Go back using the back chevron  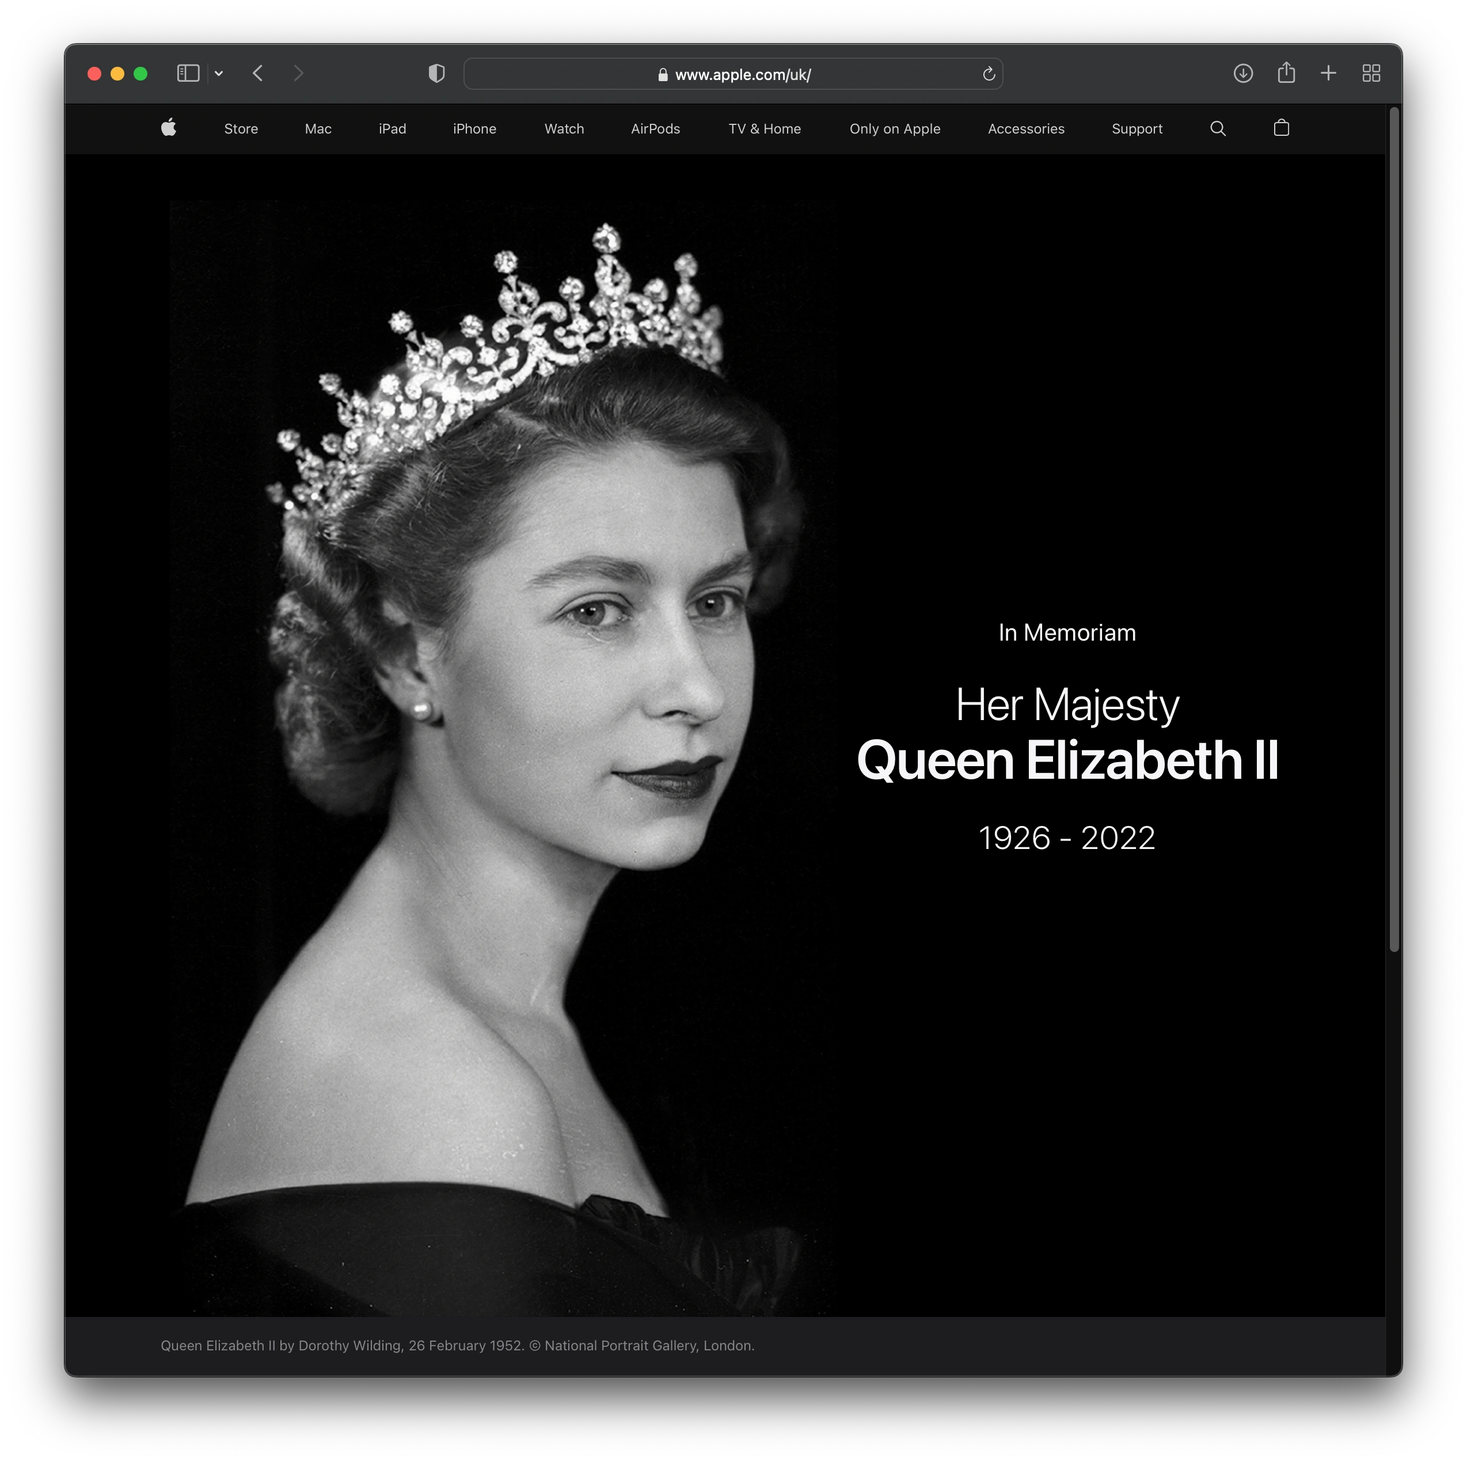click(x=258, y=74)
